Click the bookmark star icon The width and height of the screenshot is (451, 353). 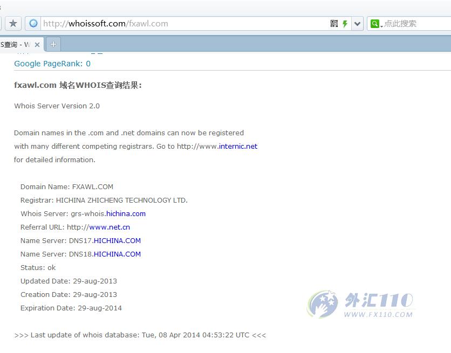13,23
